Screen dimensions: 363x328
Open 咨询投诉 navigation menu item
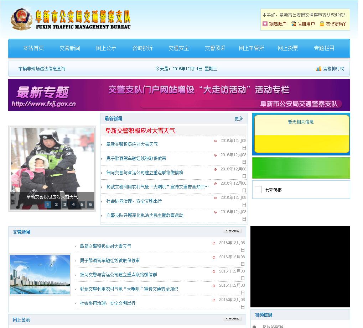tap(142, 48)
